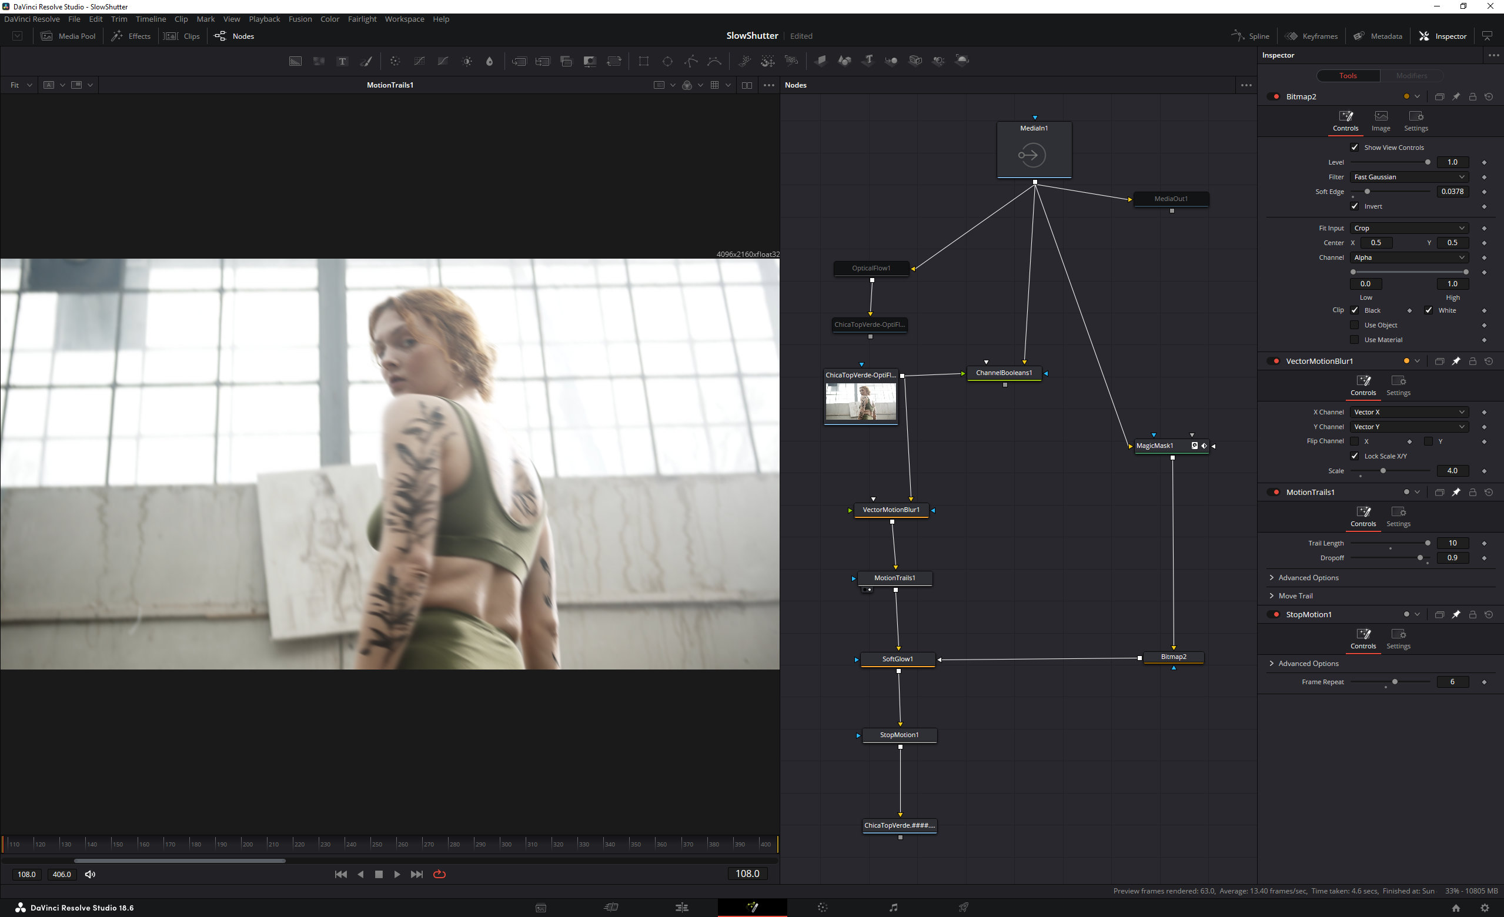Image resolution: width=1504 pixels, height=917 pixels.
Task: Mute audio with the speaker icon
Action: [91, 874]
